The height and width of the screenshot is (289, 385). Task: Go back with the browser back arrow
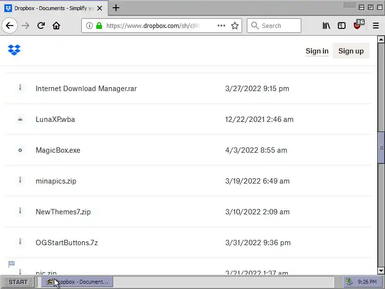[10, 26]
